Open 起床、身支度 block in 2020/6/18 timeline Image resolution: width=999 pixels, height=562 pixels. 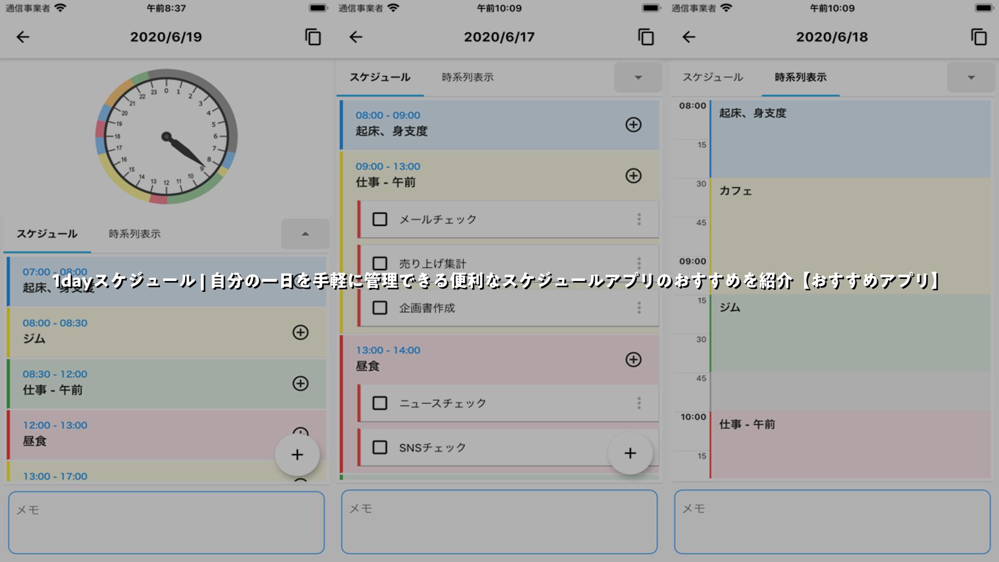point(850,139)
